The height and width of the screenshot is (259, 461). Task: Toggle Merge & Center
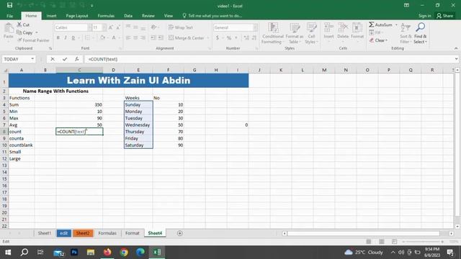click(187, 37)
